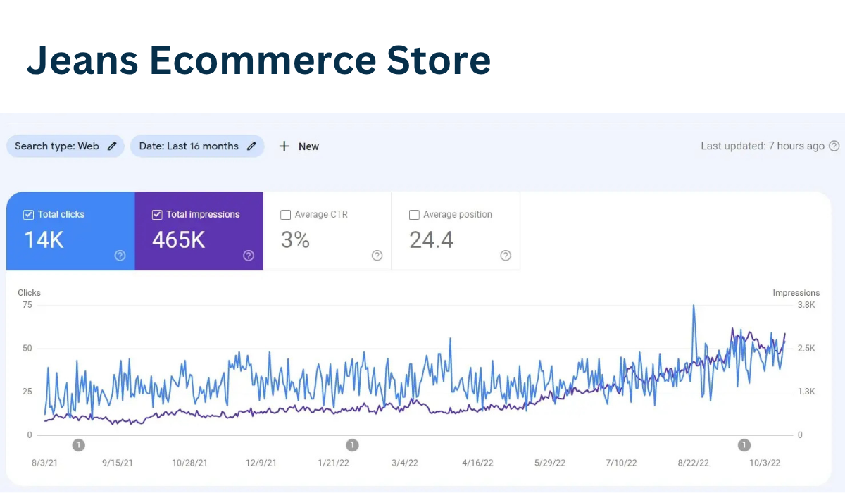The width and height of the screenshot is (845, 493).
Task: Open help for the Total impressions metric
Action: (x=248, y=256)
